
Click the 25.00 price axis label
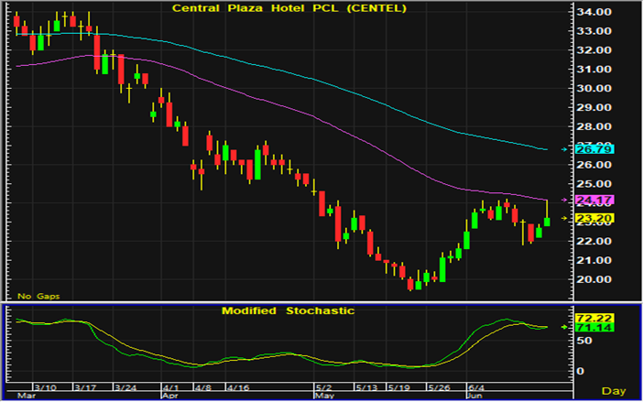(594, 184)
